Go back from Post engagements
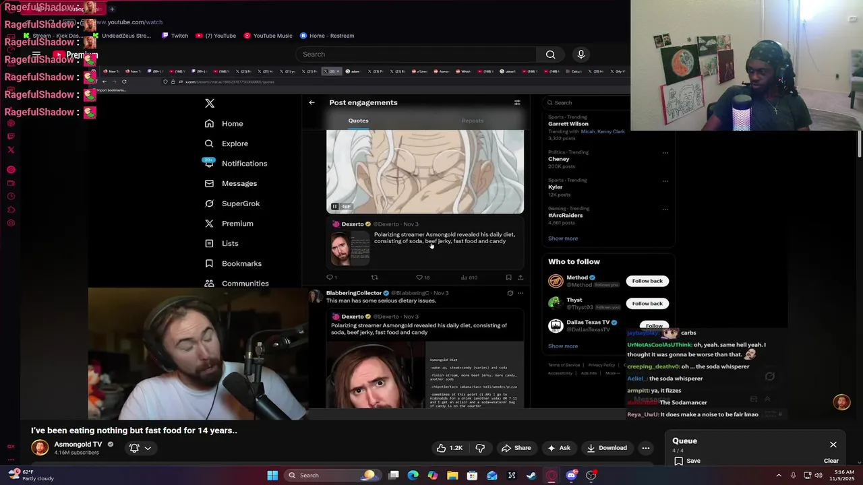The width and height of the screenshot is (863, 485). click(x=311, y=102)
